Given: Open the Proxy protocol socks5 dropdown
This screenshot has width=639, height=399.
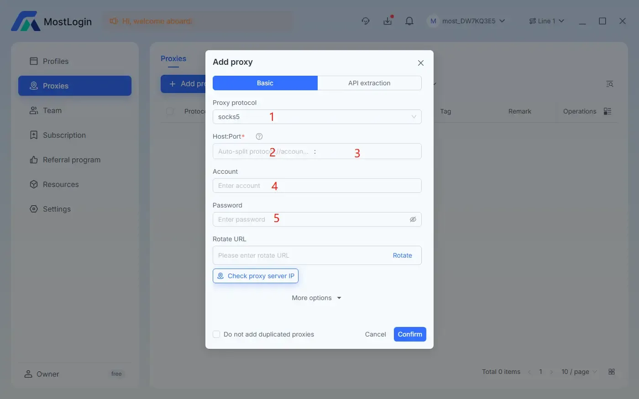Looking at the screenshot, I should [317, 117].
